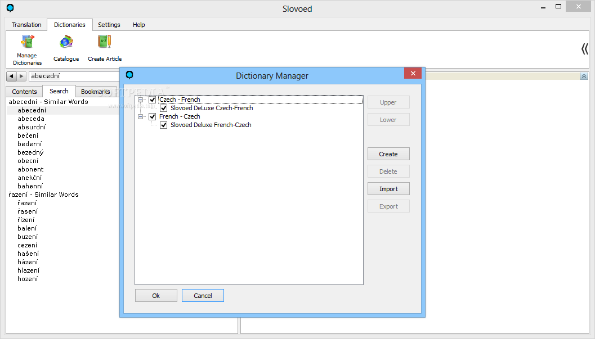Uncheck the Czech - French group checkbox
595x339 pixels.
coord(152,100)
